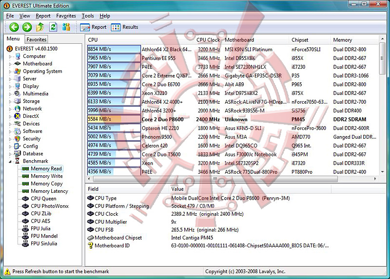Select CPU ZLib benchmark icon
Image resolution: width=390 pixels, height=279 pixels.
click(25, 213)
